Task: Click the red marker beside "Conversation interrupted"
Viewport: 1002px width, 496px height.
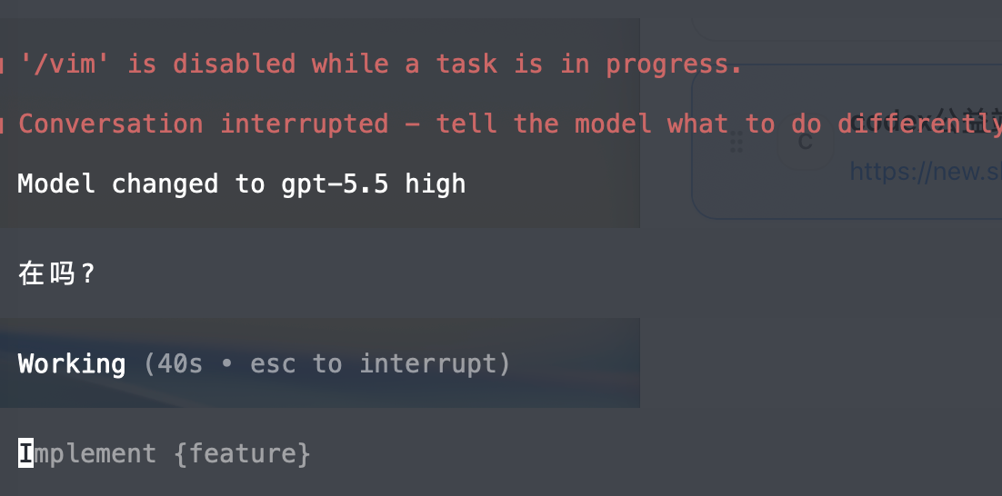Action: (2, 124)
